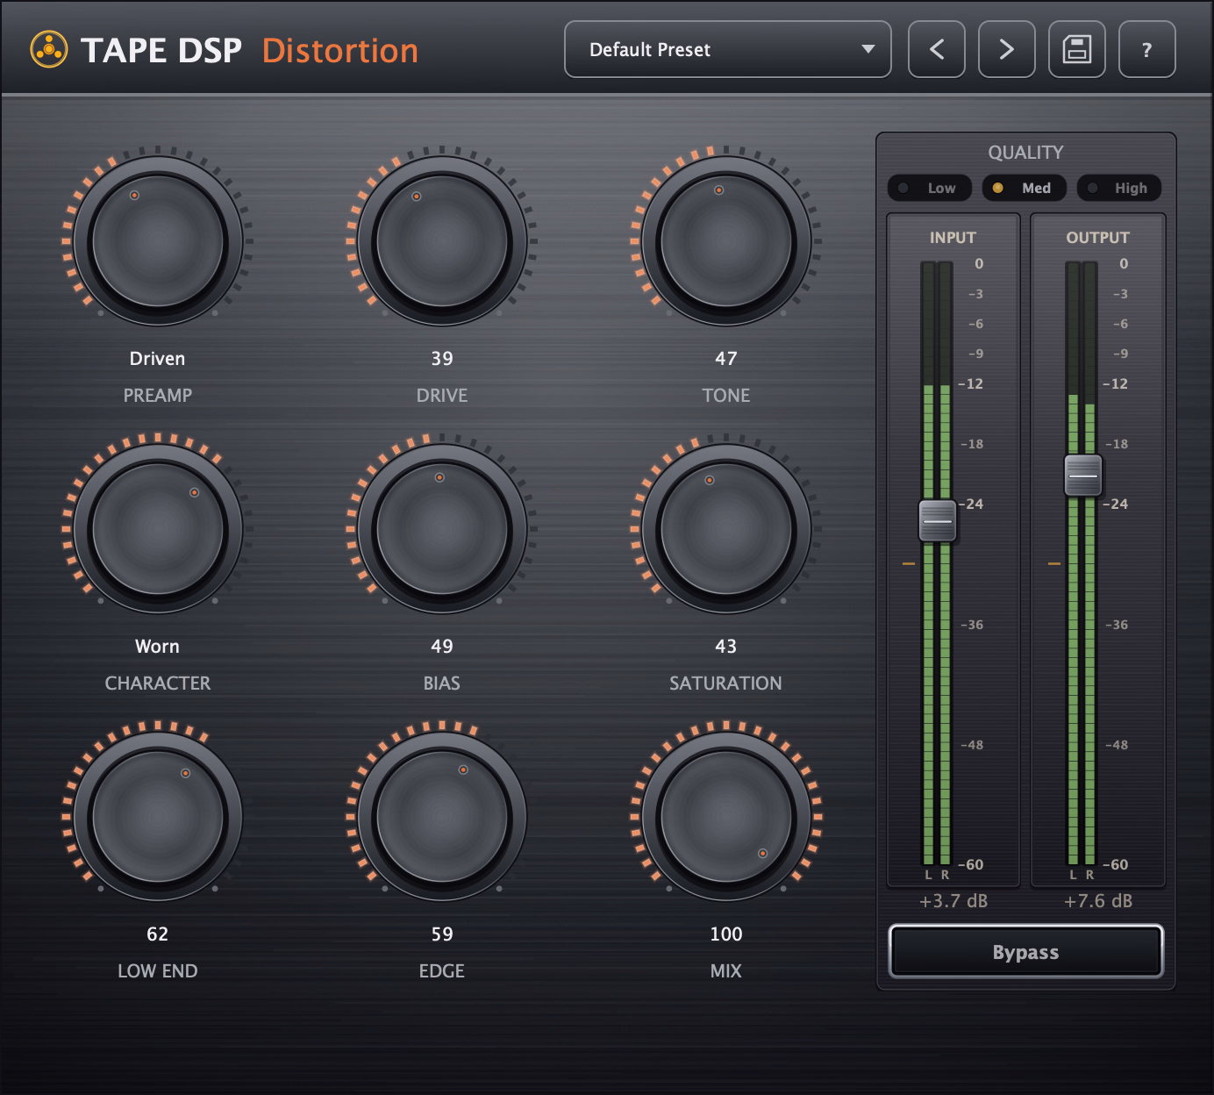Save preset using the floppy disk icon
This screenshot has height=1095, width=1214.
[x=1077, y=49]
